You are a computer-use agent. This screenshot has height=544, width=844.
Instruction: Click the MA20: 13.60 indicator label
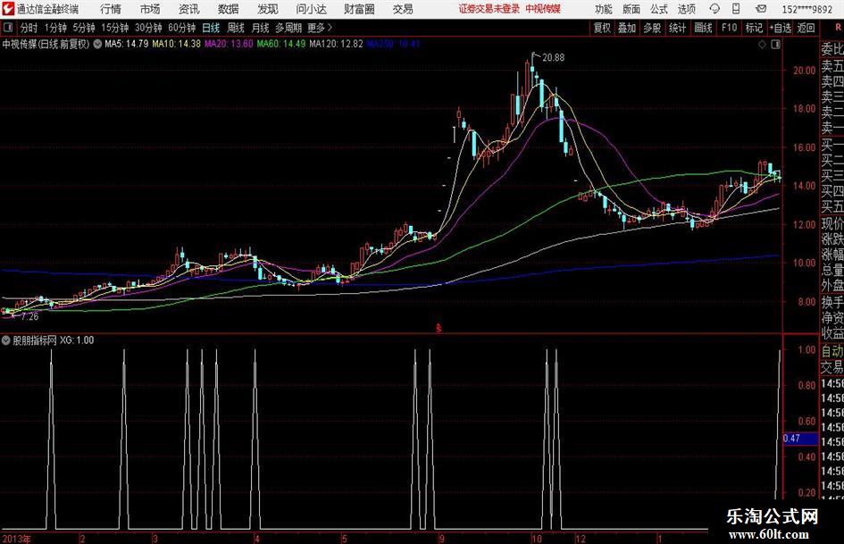coord(229,44)
